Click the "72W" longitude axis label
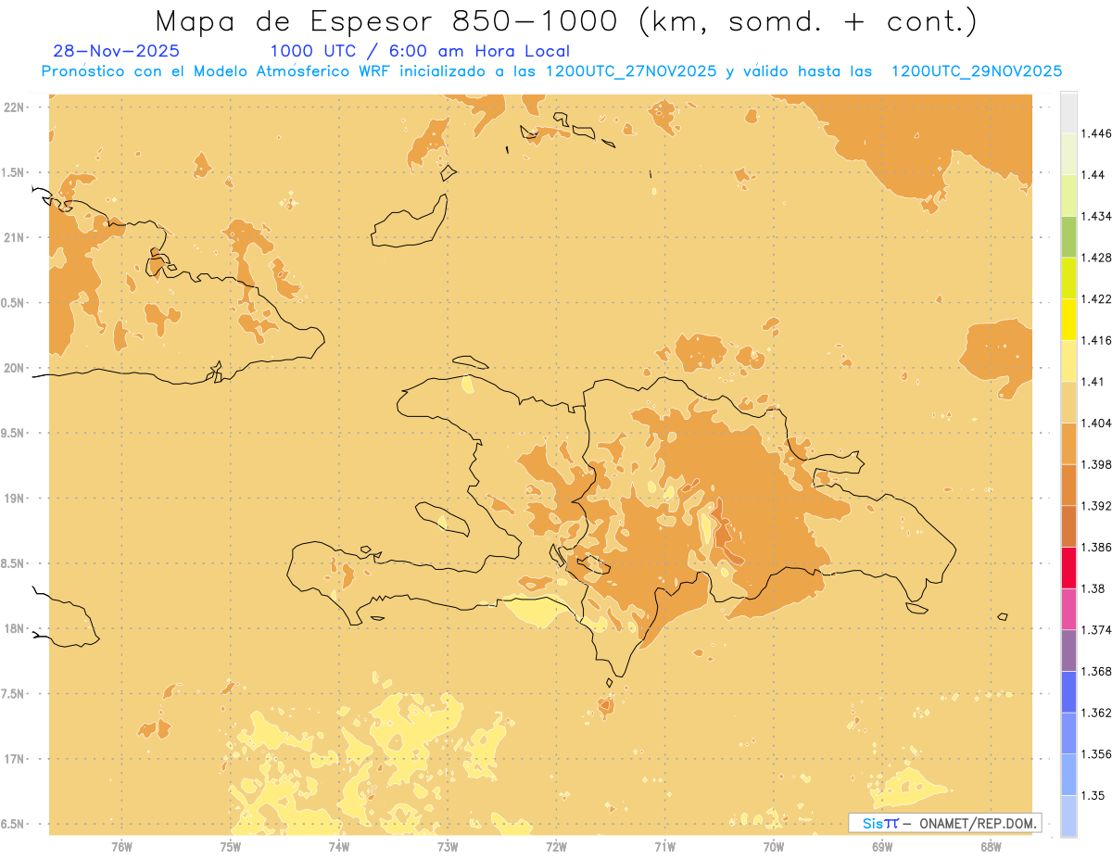Image resolution: width=1112 pixels, height=859 pixels. click(x=556, y=846)
